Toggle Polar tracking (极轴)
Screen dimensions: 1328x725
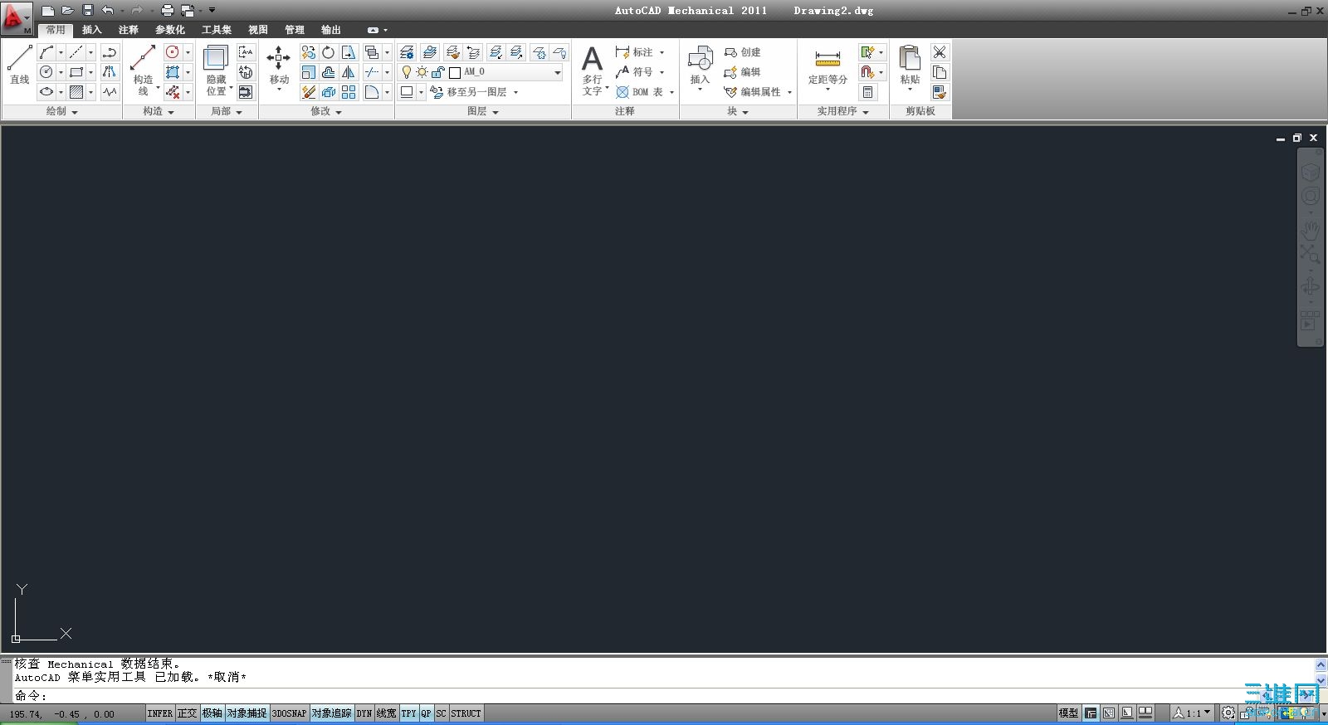tap(212, 713)
